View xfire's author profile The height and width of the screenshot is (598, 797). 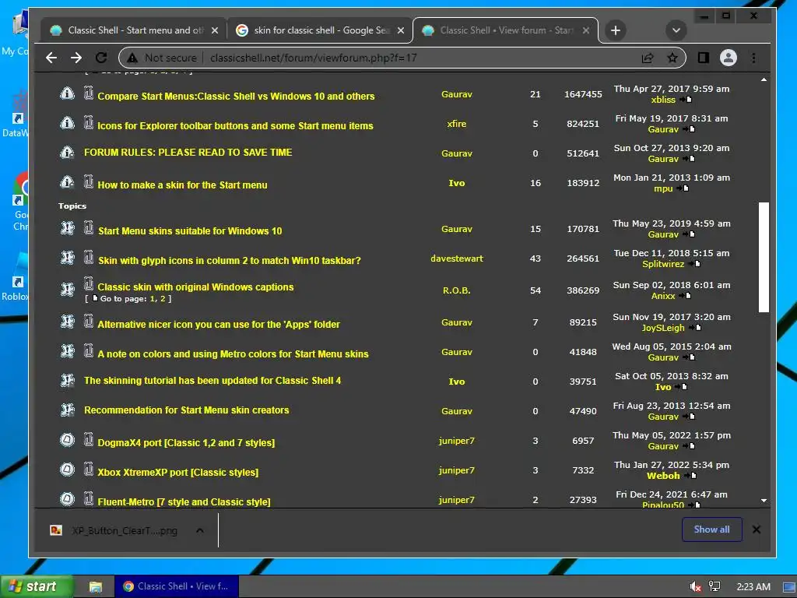pos(456,124)
